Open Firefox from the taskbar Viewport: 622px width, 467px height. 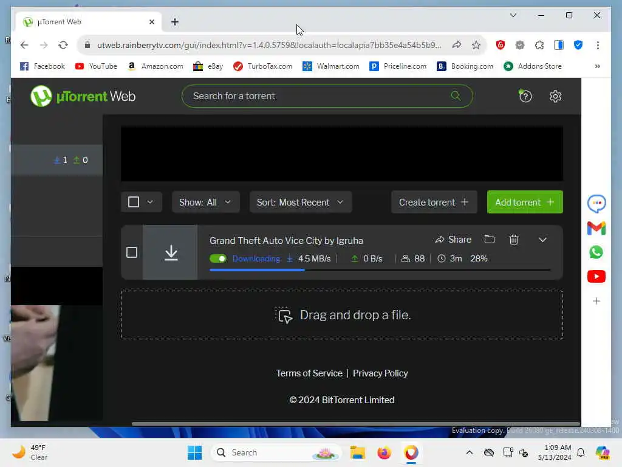click(x=384, y=452)
